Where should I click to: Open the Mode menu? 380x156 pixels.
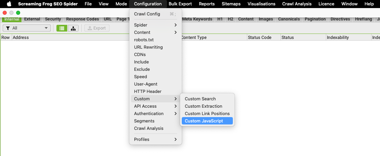tap(121, 4)
